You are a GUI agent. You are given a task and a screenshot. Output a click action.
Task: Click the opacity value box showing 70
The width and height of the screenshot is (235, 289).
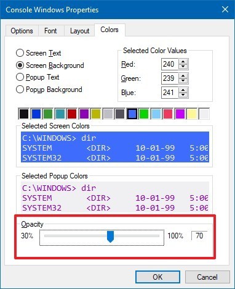coord(199,235)
